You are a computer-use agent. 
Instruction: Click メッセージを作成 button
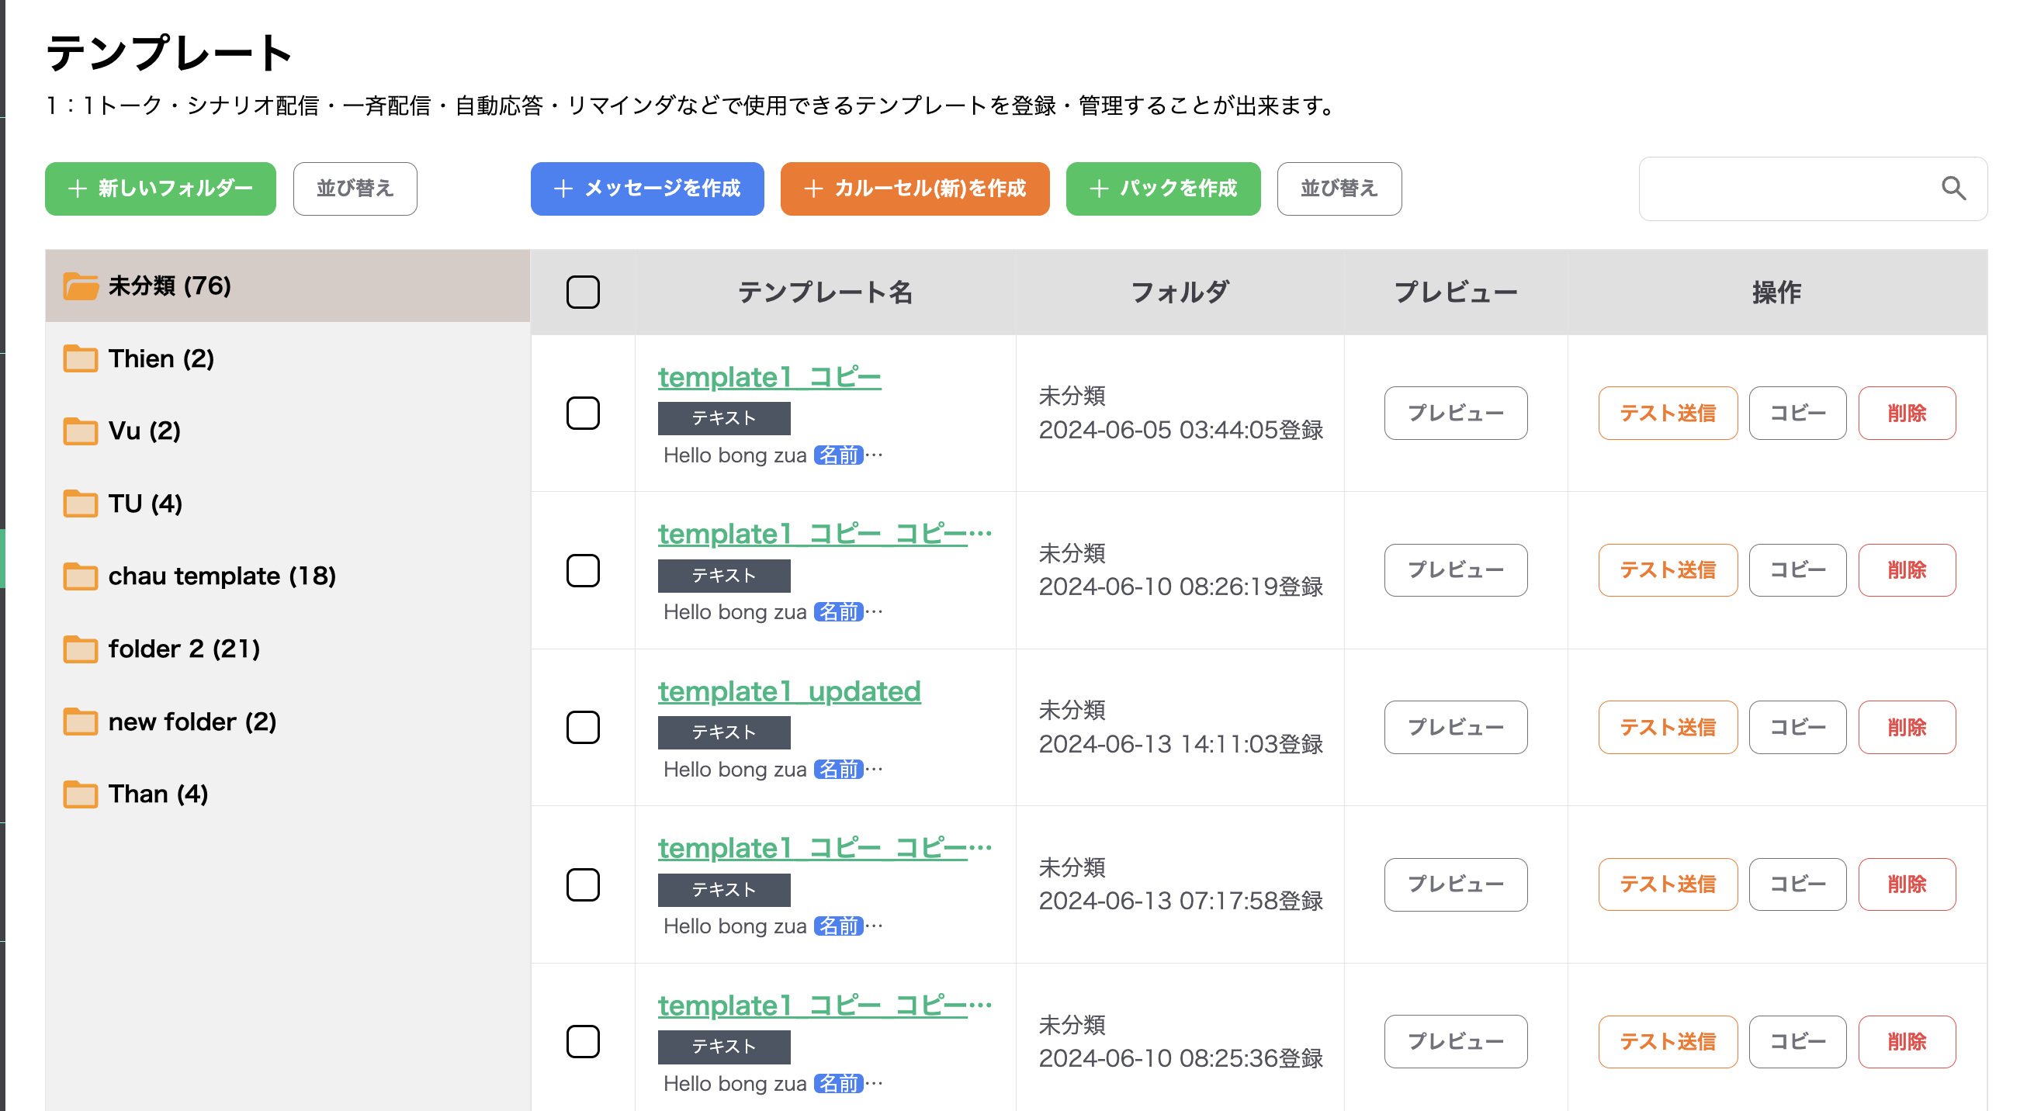[x=646, y=189]
